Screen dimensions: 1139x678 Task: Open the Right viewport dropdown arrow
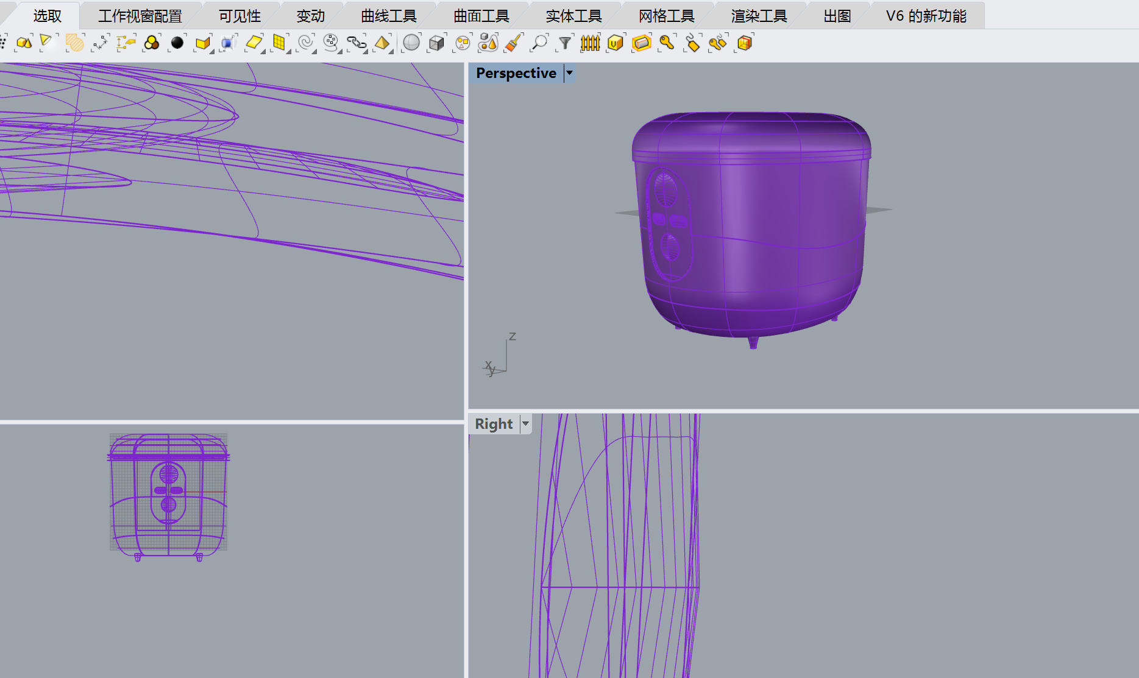(x=525, y=424)
